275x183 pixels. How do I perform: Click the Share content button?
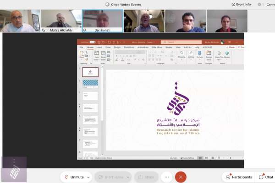point(146,177)
